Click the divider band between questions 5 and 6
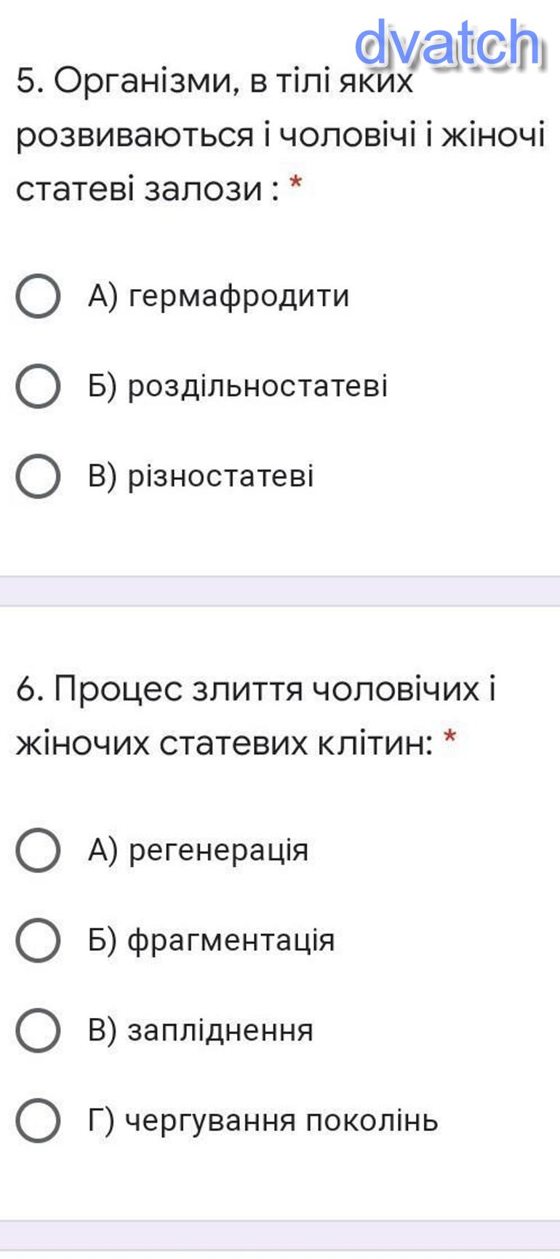560x1259 pixels. (x=280, y=591)
